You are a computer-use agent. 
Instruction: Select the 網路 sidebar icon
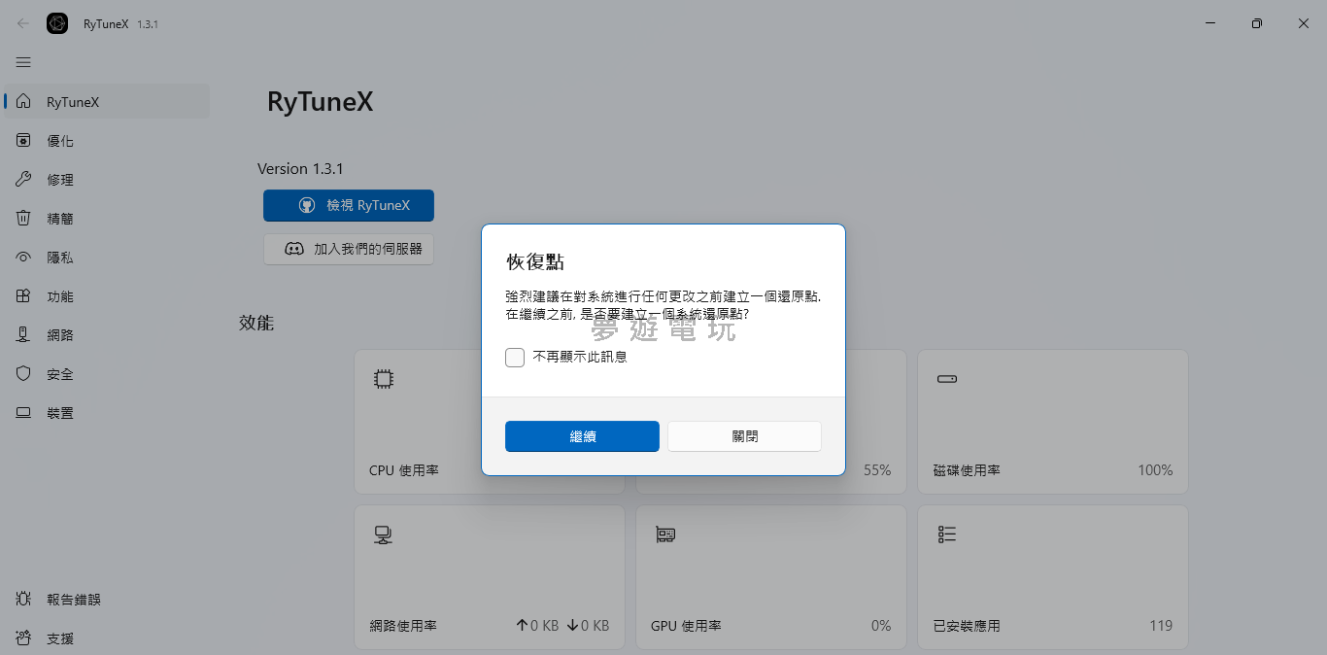click(x=24, y=335)
